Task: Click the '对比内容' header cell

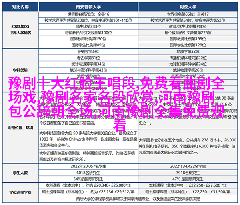Action: pyautogui.click(x=20, y=7)
